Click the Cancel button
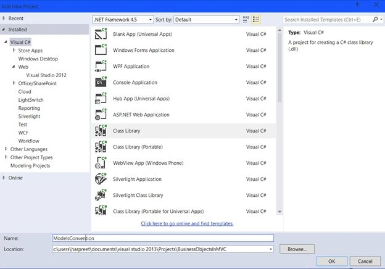The image size is (385, 269). pos(365,261)
